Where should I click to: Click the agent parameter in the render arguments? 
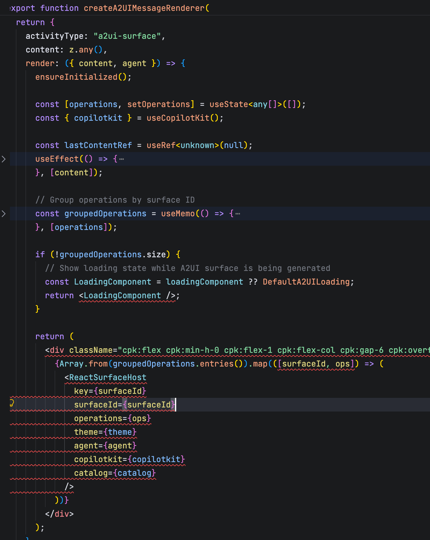coord(134,64)
